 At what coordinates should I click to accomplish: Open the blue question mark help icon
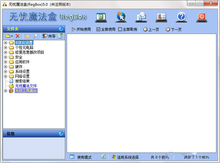click(x=181, y=17)
